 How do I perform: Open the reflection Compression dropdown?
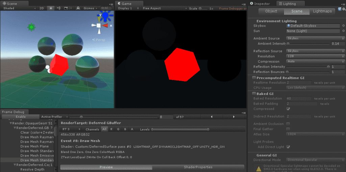(316, 62)
